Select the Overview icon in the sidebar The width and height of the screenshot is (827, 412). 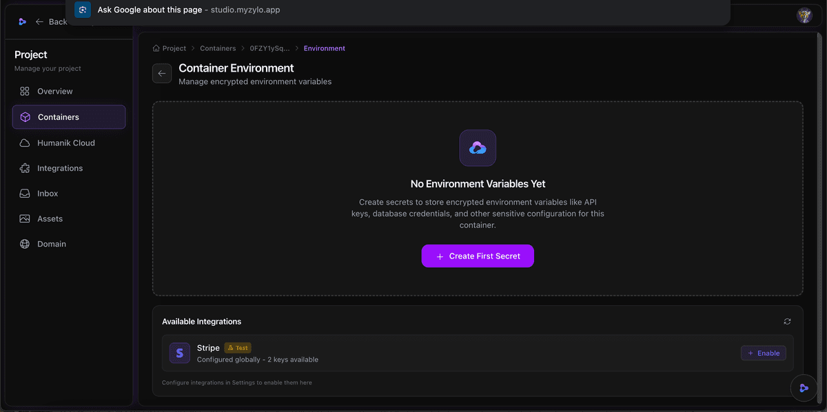[x=24, y=91]
